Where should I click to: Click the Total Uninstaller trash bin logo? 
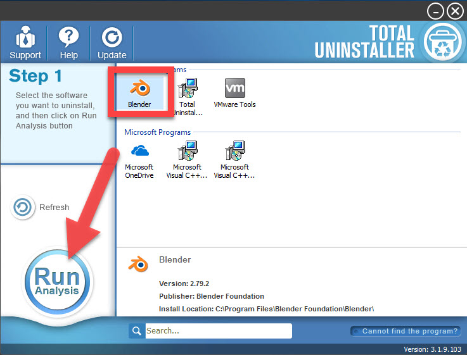point(442,42)
